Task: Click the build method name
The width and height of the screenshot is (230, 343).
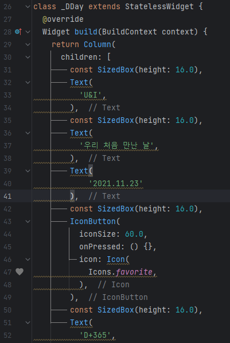Action: [x=86, y=32]
